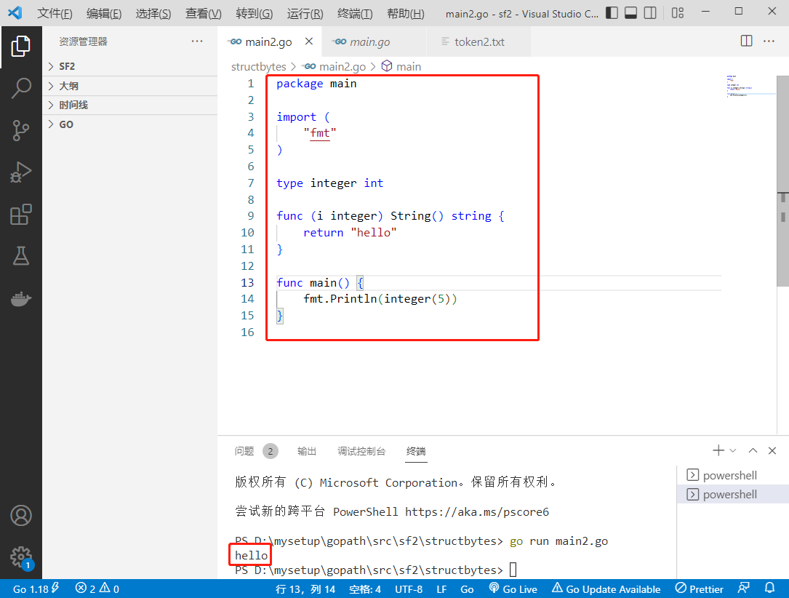Click Go Update Available in status bar

click(x=607, y=589)
